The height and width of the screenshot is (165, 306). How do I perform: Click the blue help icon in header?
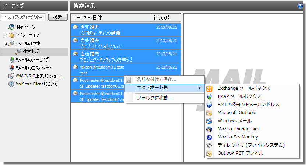(x=300, y=6)
